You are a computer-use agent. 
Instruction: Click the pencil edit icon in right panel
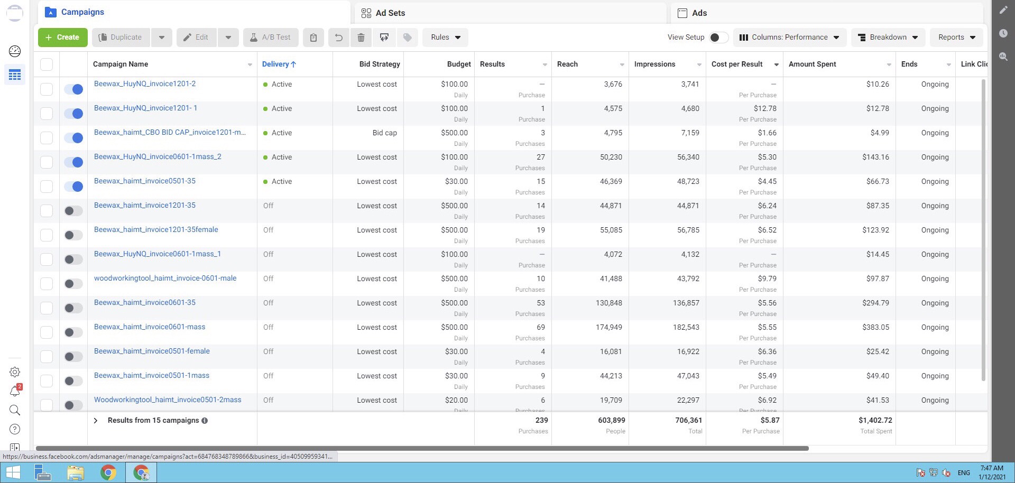[x=1003, y=10]
